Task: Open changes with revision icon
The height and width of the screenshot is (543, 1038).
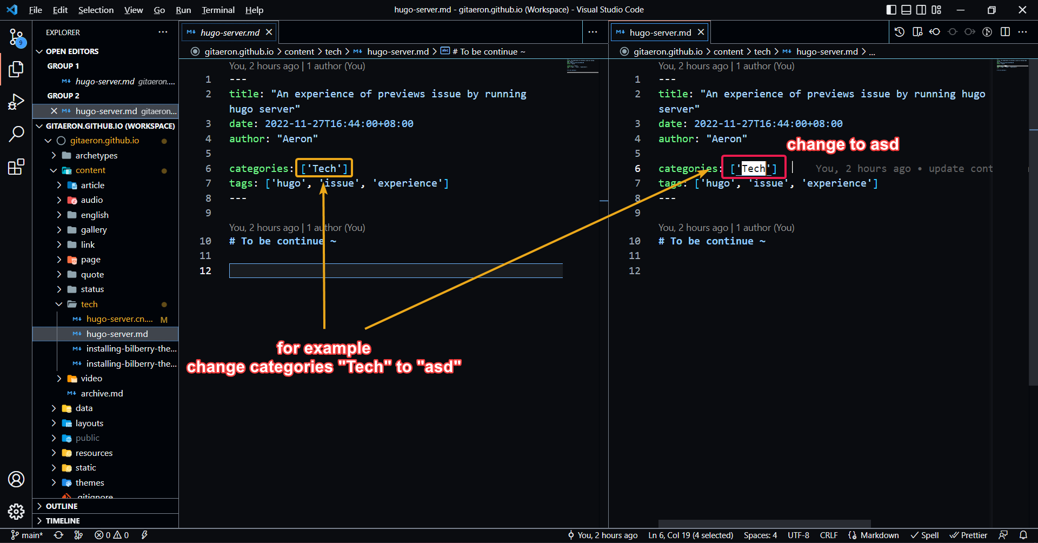Action: (x=917, y=32)
